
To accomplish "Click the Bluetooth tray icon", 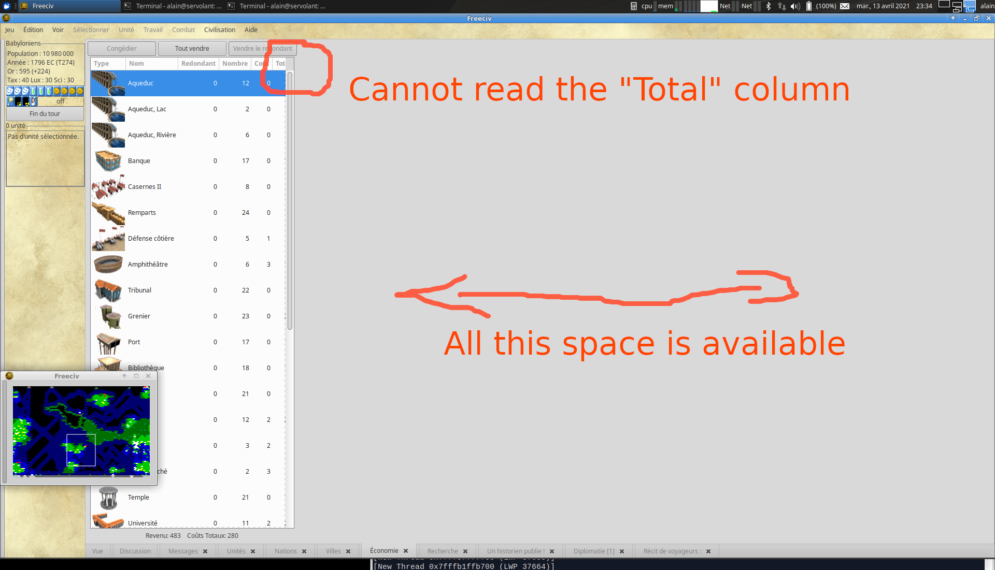I will [x=769, y=6].
